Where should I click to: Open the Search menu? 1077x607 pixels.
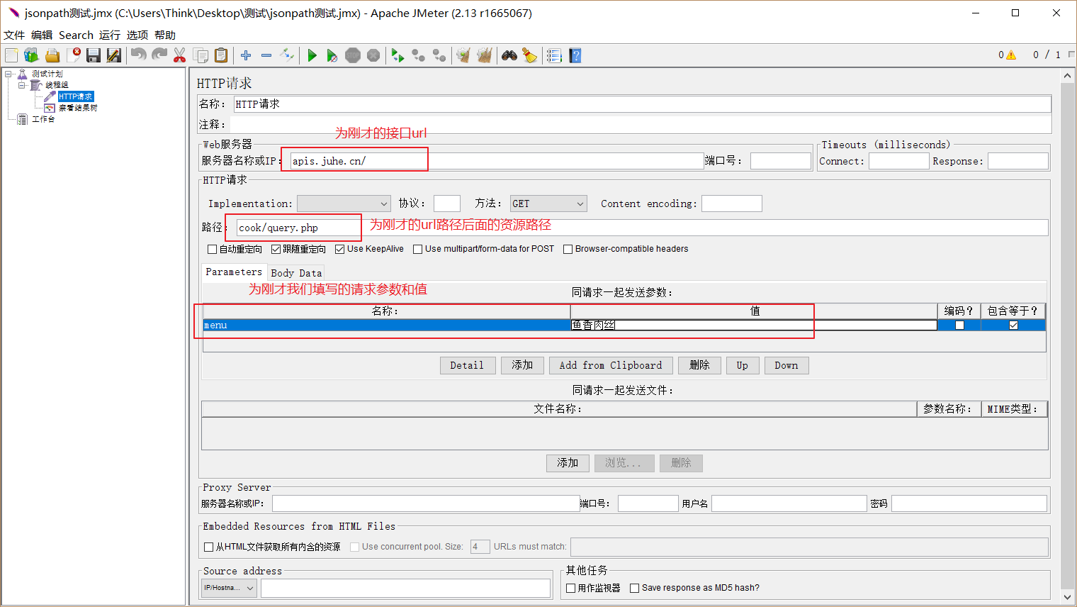(76, 35)
